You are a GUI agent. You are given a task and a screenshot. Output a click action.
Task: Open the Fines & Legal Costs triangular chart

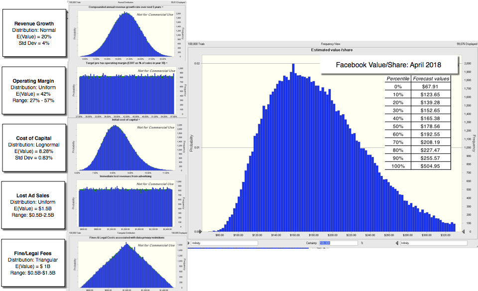pos(127,265)
